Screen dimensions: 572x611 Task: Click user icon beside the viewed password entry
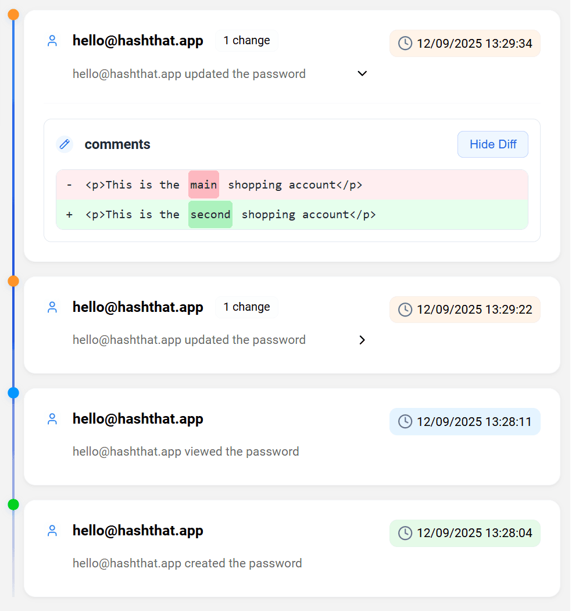coord(52,419)
